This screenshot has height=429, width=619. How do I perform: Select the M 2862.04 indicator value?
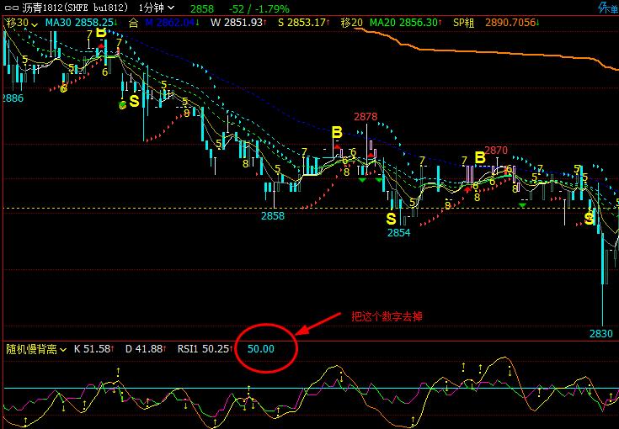click(x=172, y=23)
